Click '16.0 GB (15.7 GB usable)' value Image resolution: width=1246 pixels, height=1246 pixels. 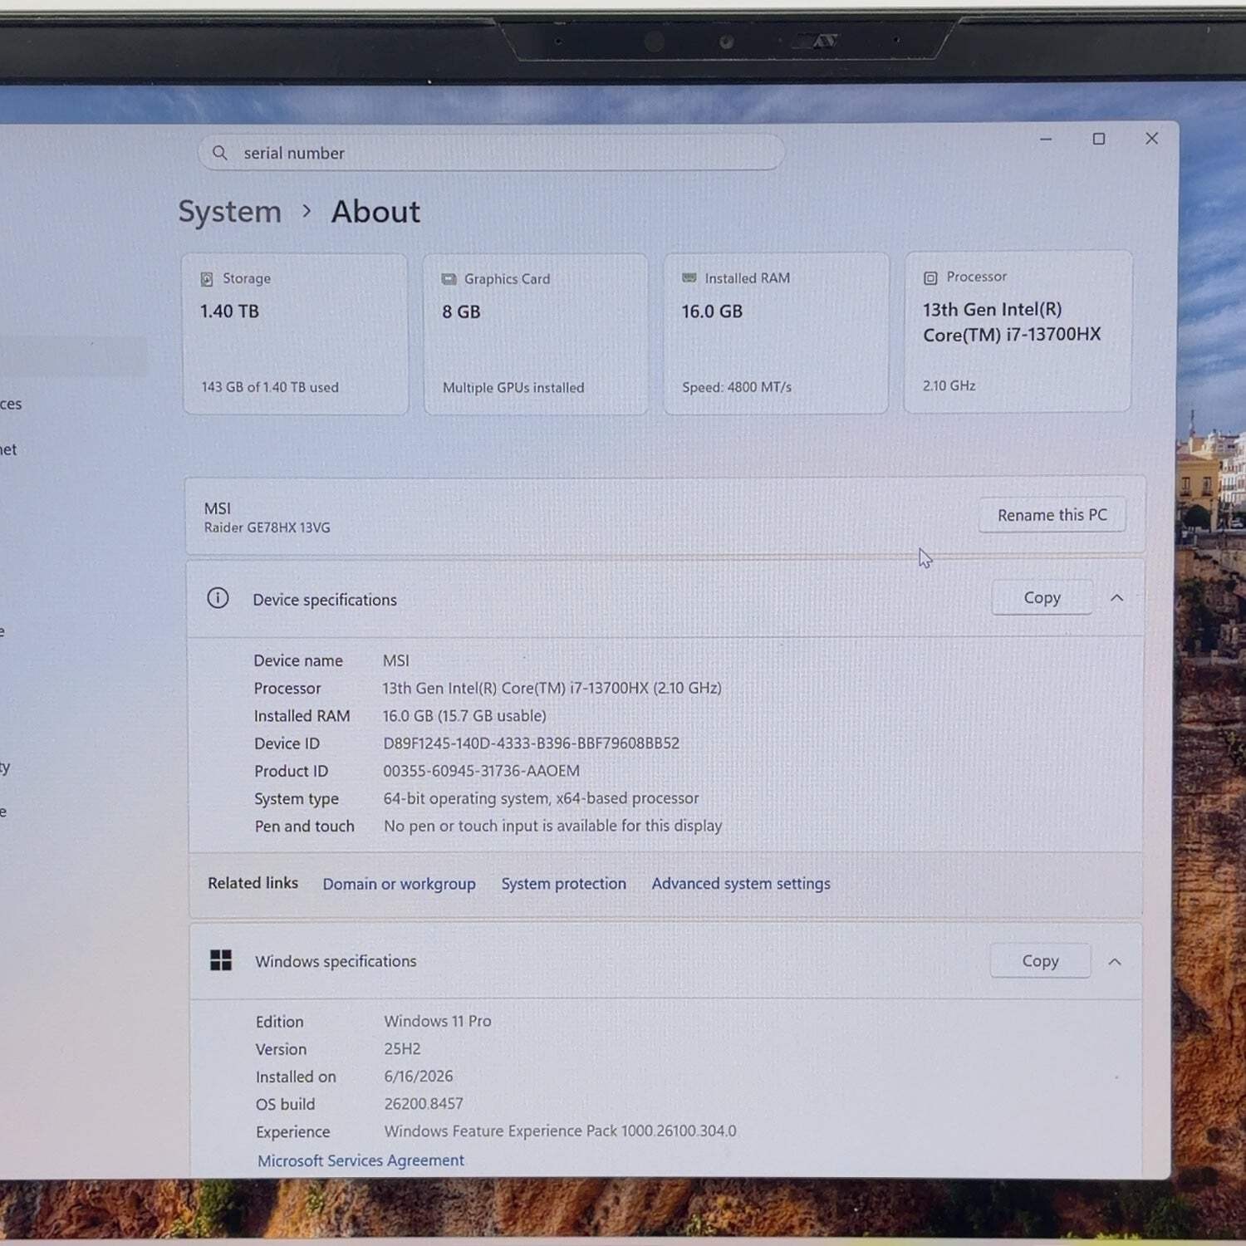click(x=464, y=715)
